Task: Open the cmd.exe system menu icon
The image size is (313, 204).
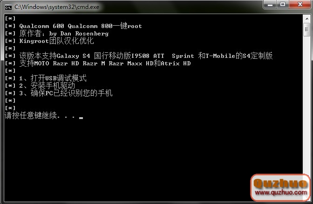Action: [8, 7]
